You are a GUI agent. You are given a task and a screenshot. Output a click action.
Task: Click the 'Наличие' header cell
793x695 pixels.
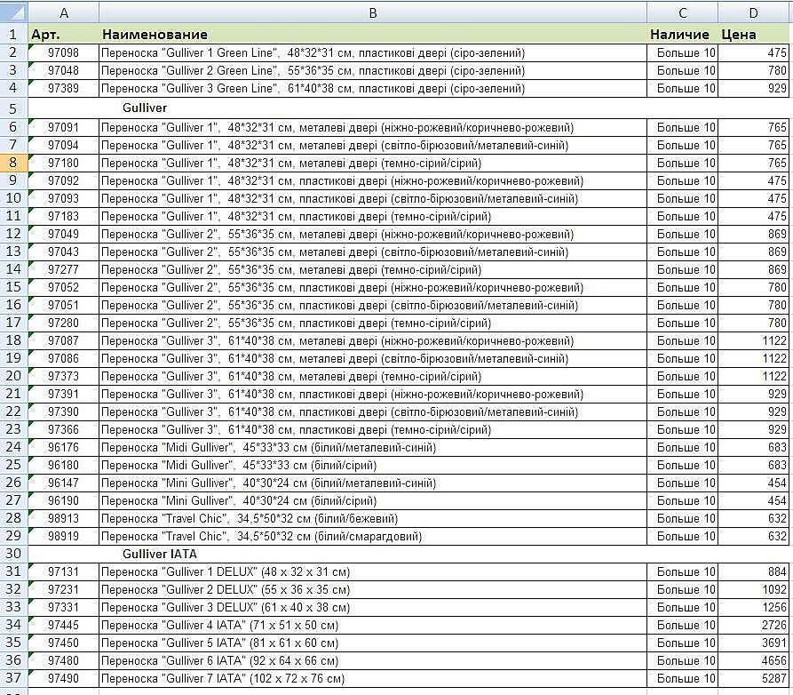[x=682, y=35]
